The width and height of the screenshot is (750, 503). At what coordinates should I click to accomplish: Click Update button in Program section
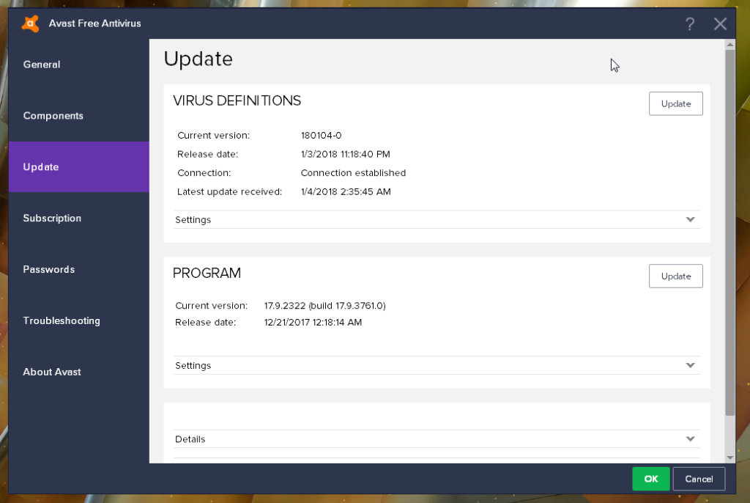coord(675,276)
